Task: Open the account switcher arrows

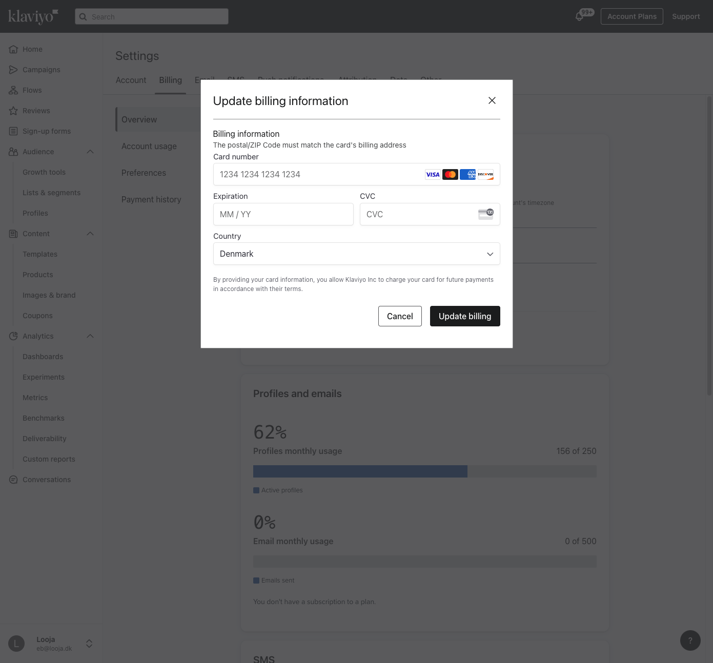Action: click(x=89, y=644)
